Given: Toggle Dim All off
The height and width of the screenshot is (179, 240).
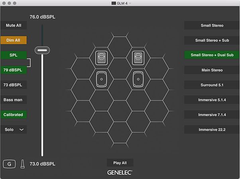Looking at the screenshot, I should (x=14, y=40).
